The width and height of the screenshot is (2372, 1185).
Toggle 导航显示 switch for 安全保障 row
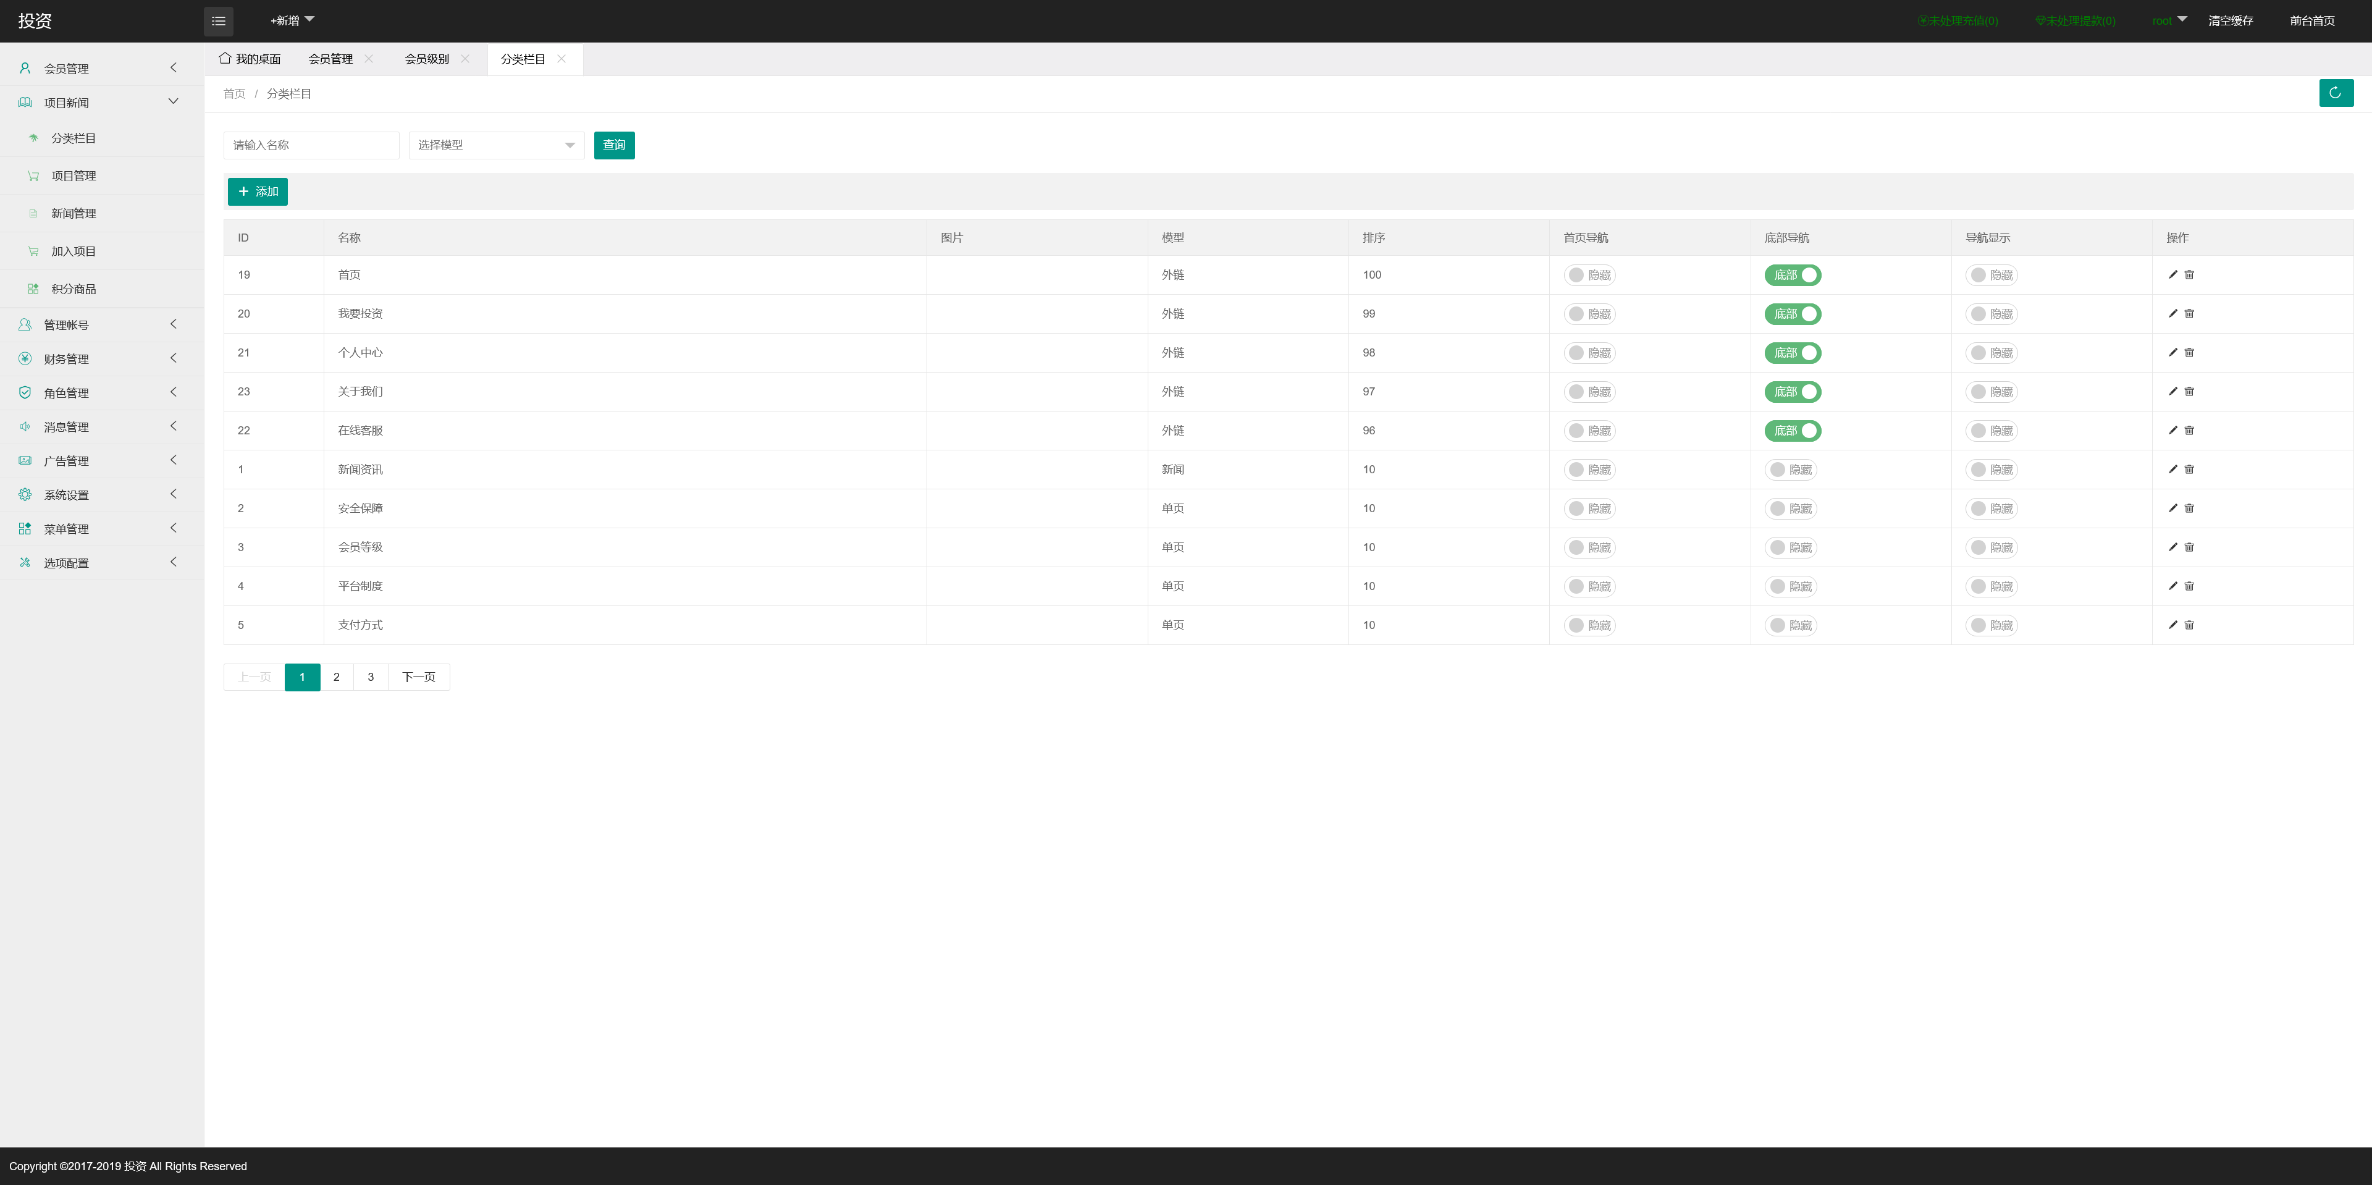1991,508
